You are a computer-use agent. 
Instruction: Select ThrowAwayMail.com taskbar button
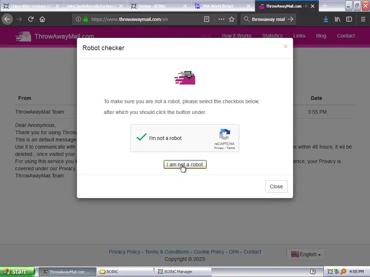[x=67, y=272]
